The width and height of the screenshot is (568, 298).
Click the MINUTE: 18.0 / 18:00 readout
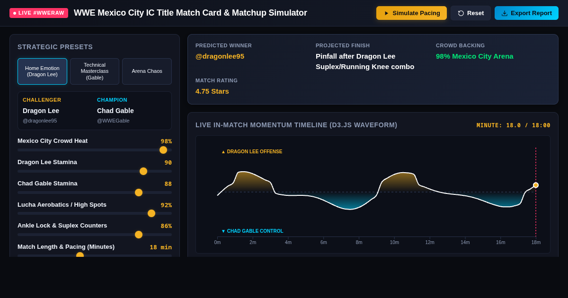point(514,125)
